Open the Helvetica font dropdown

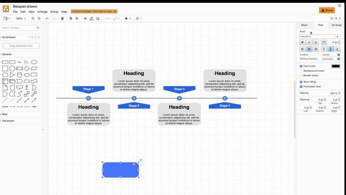click(320, 36)
